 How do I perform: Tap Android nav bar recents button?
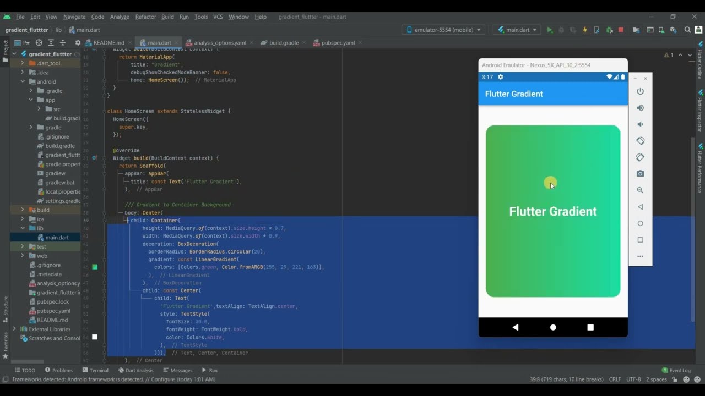590,327
